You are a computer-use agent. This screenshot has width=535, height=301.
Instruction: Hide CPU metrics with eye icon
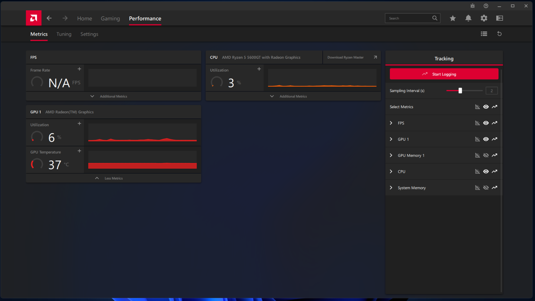point(486,172)
